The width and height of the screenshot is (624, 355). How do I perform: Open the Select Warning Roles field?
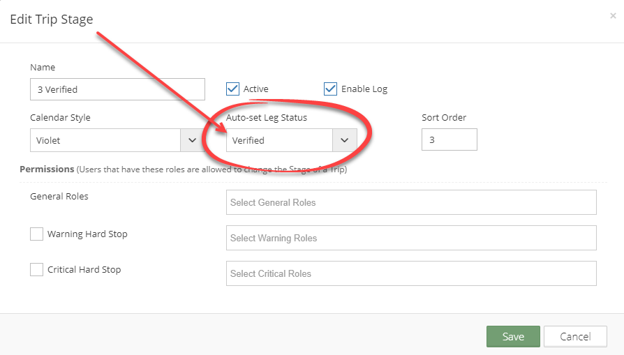tap(411, 238)
